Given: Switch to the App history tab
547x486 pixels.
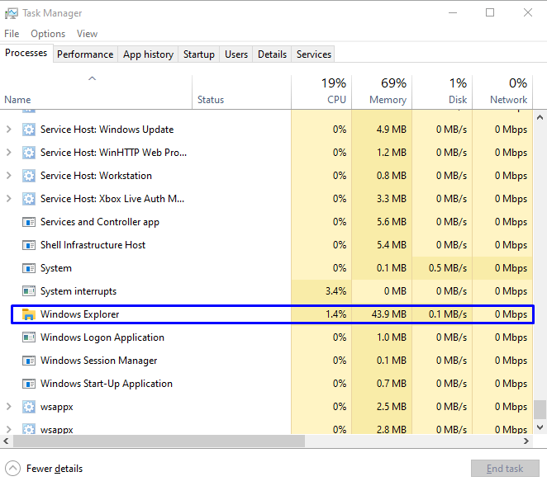Looking at the screenshot, I should click(x=148, y=54).
